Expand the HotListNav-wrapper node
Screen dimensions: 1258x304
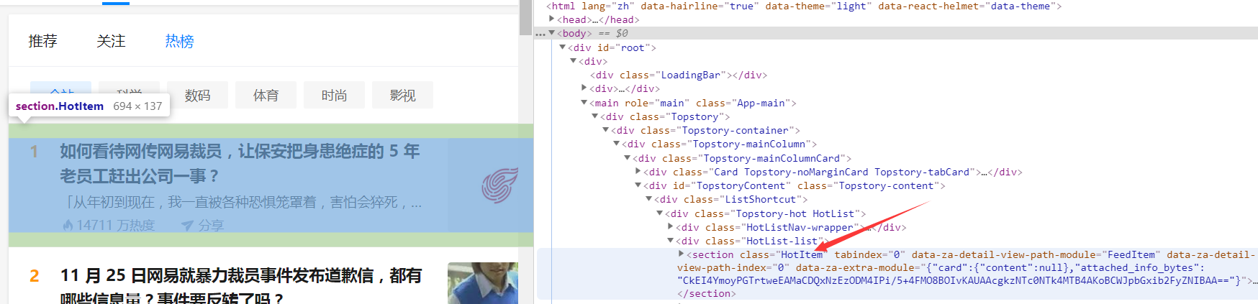671,227
